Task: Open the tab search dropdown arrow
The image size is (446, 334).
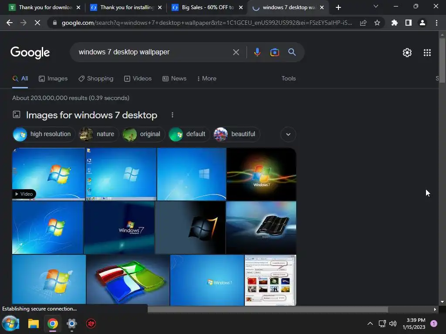Action: tap(376, 6)
